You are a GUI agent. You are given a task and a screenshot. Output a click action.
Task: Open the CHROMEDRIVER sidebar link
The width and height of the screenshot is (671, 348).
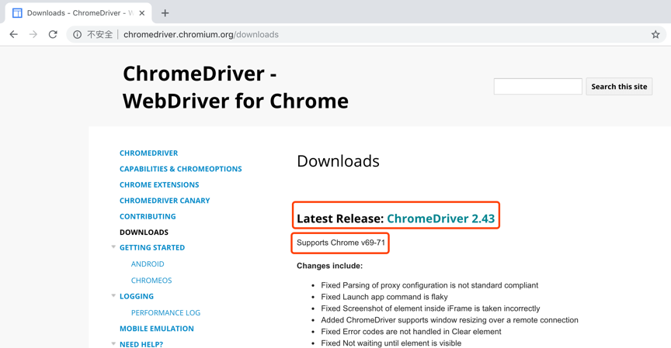[x=148, y=153]
